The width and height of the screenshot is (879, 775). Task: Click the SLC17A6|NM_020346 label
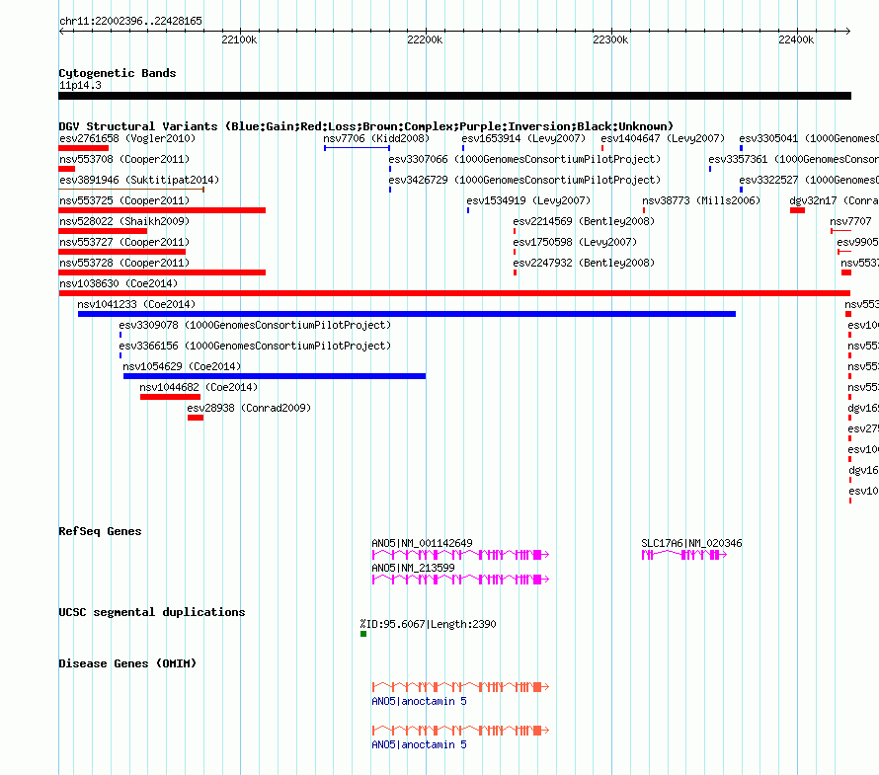[x=691, y=543]
